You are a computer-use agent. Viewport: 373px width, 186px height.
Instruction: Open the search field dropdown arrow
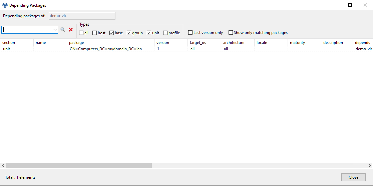[x=55, y=30]
